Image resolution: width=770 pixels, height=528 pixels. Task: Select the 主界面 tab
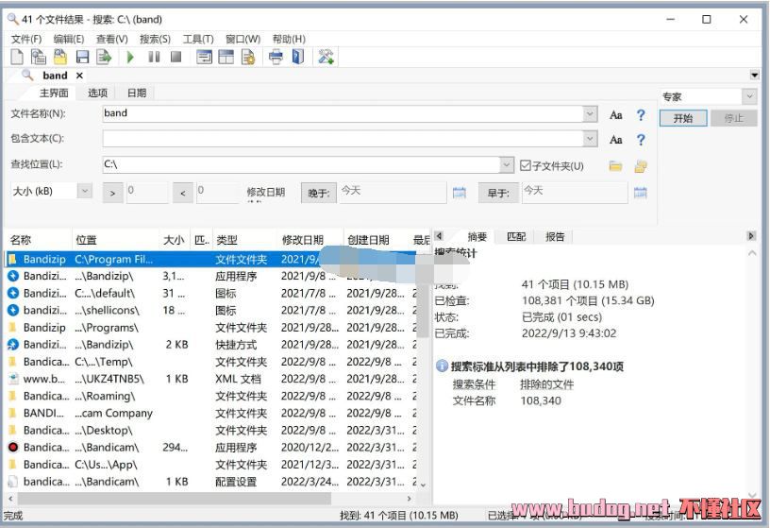point(54,93)
